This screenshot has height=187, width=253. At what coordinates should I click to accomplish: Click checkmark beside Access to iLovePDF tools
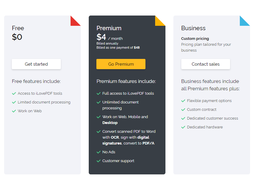coord(14,93)
